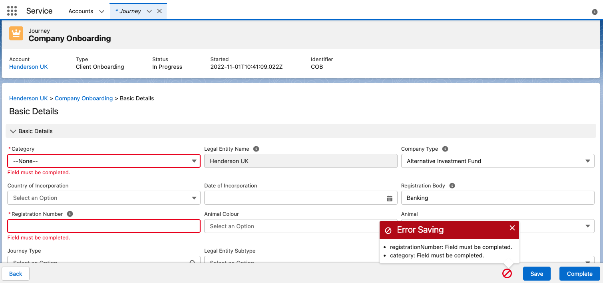Click the Registration Number input field
The height and width of the screenshot is (283, 603).
(x=104, y=226)
